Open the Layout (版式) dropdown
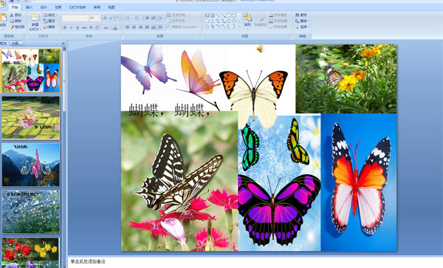443x268 pixels. pyautogui.click(x=50, y=15)
